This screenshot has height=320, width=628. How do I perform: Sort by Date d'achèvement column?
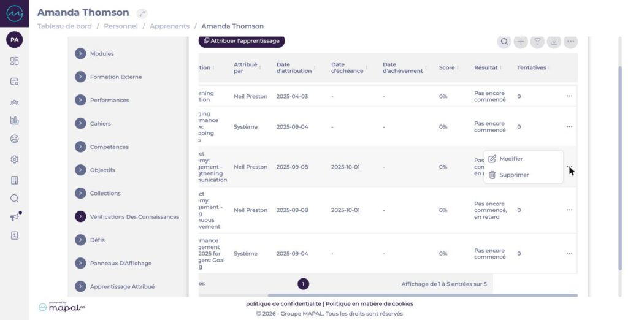405,67
